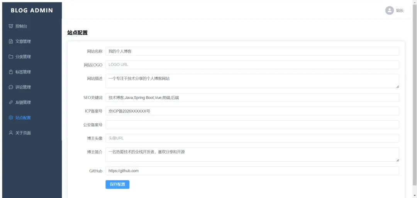Click the 控制台 dashboard icon in sidebar

[11, 26]
